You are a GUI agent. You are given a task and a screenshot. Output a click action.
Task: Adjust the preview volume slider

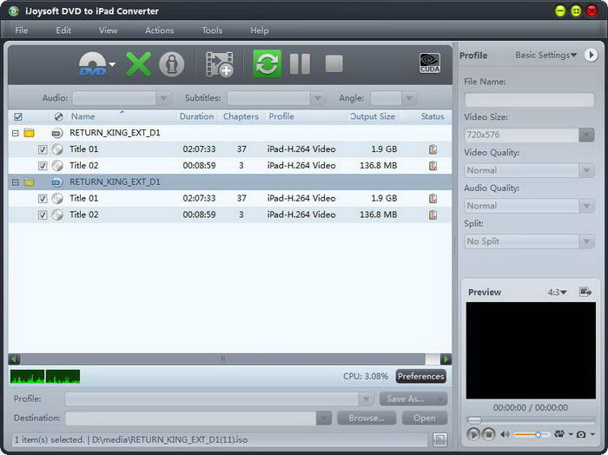[x=532, y=434]
